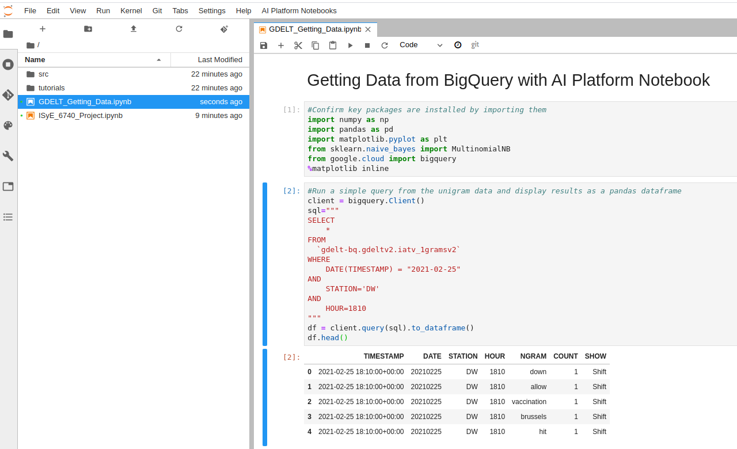The image size is (737, 449).
Task: Open the Kernel menu
Action: 131,10
